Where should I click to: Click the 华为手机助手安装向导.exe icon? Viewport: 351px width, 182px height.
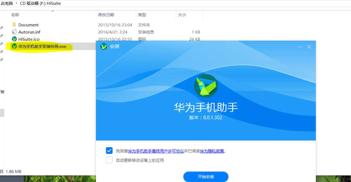click(x=14, y=46)
